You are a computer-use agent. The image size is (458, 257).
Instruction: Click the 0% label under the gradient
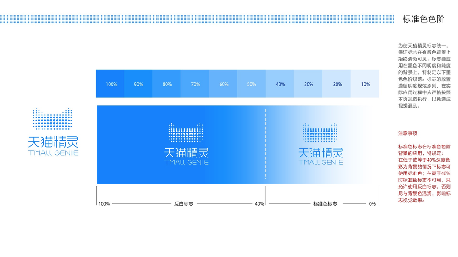[372, 203]
